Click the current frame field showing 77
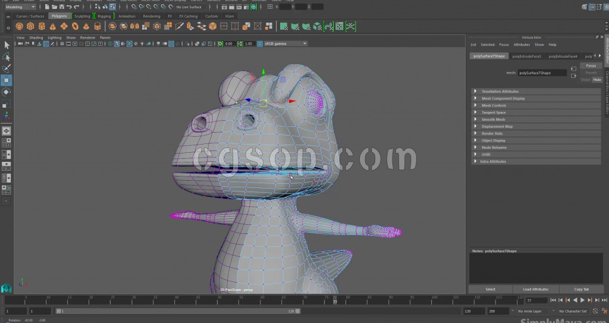Image resolution: width=609 pixels, height=323 pixels. (x=536, y=300)
